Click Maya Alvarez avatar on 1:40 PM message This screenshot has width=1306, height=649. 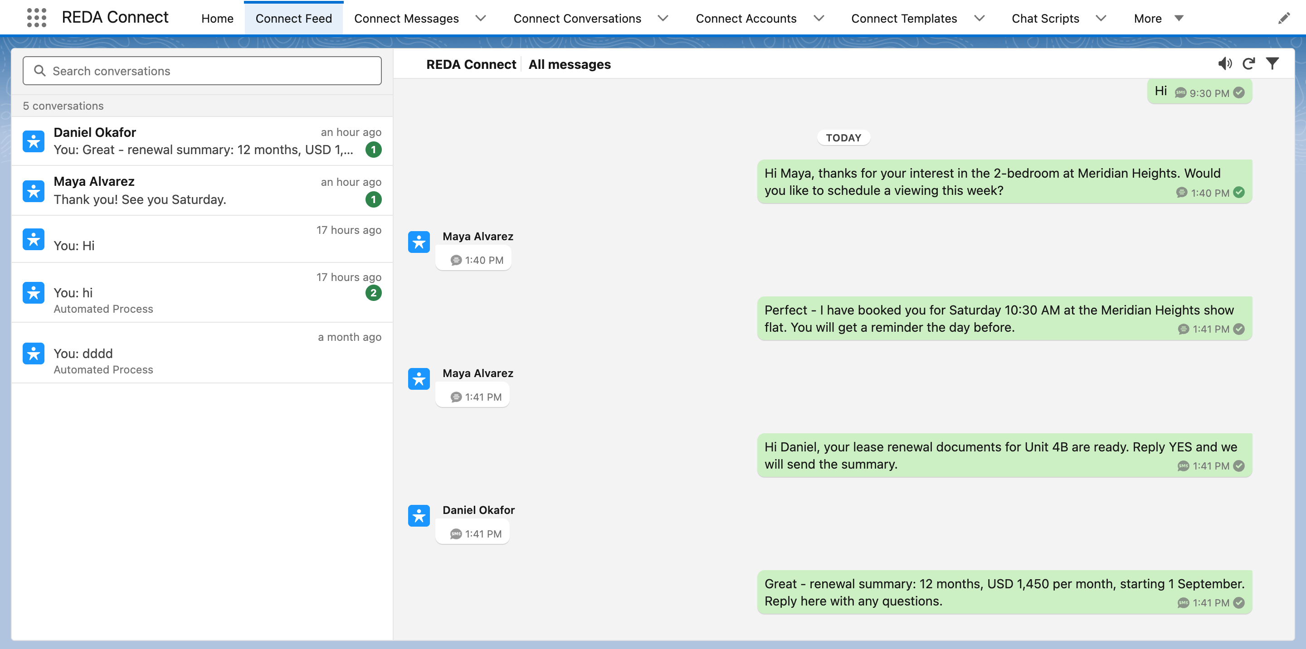coord(419,242)
